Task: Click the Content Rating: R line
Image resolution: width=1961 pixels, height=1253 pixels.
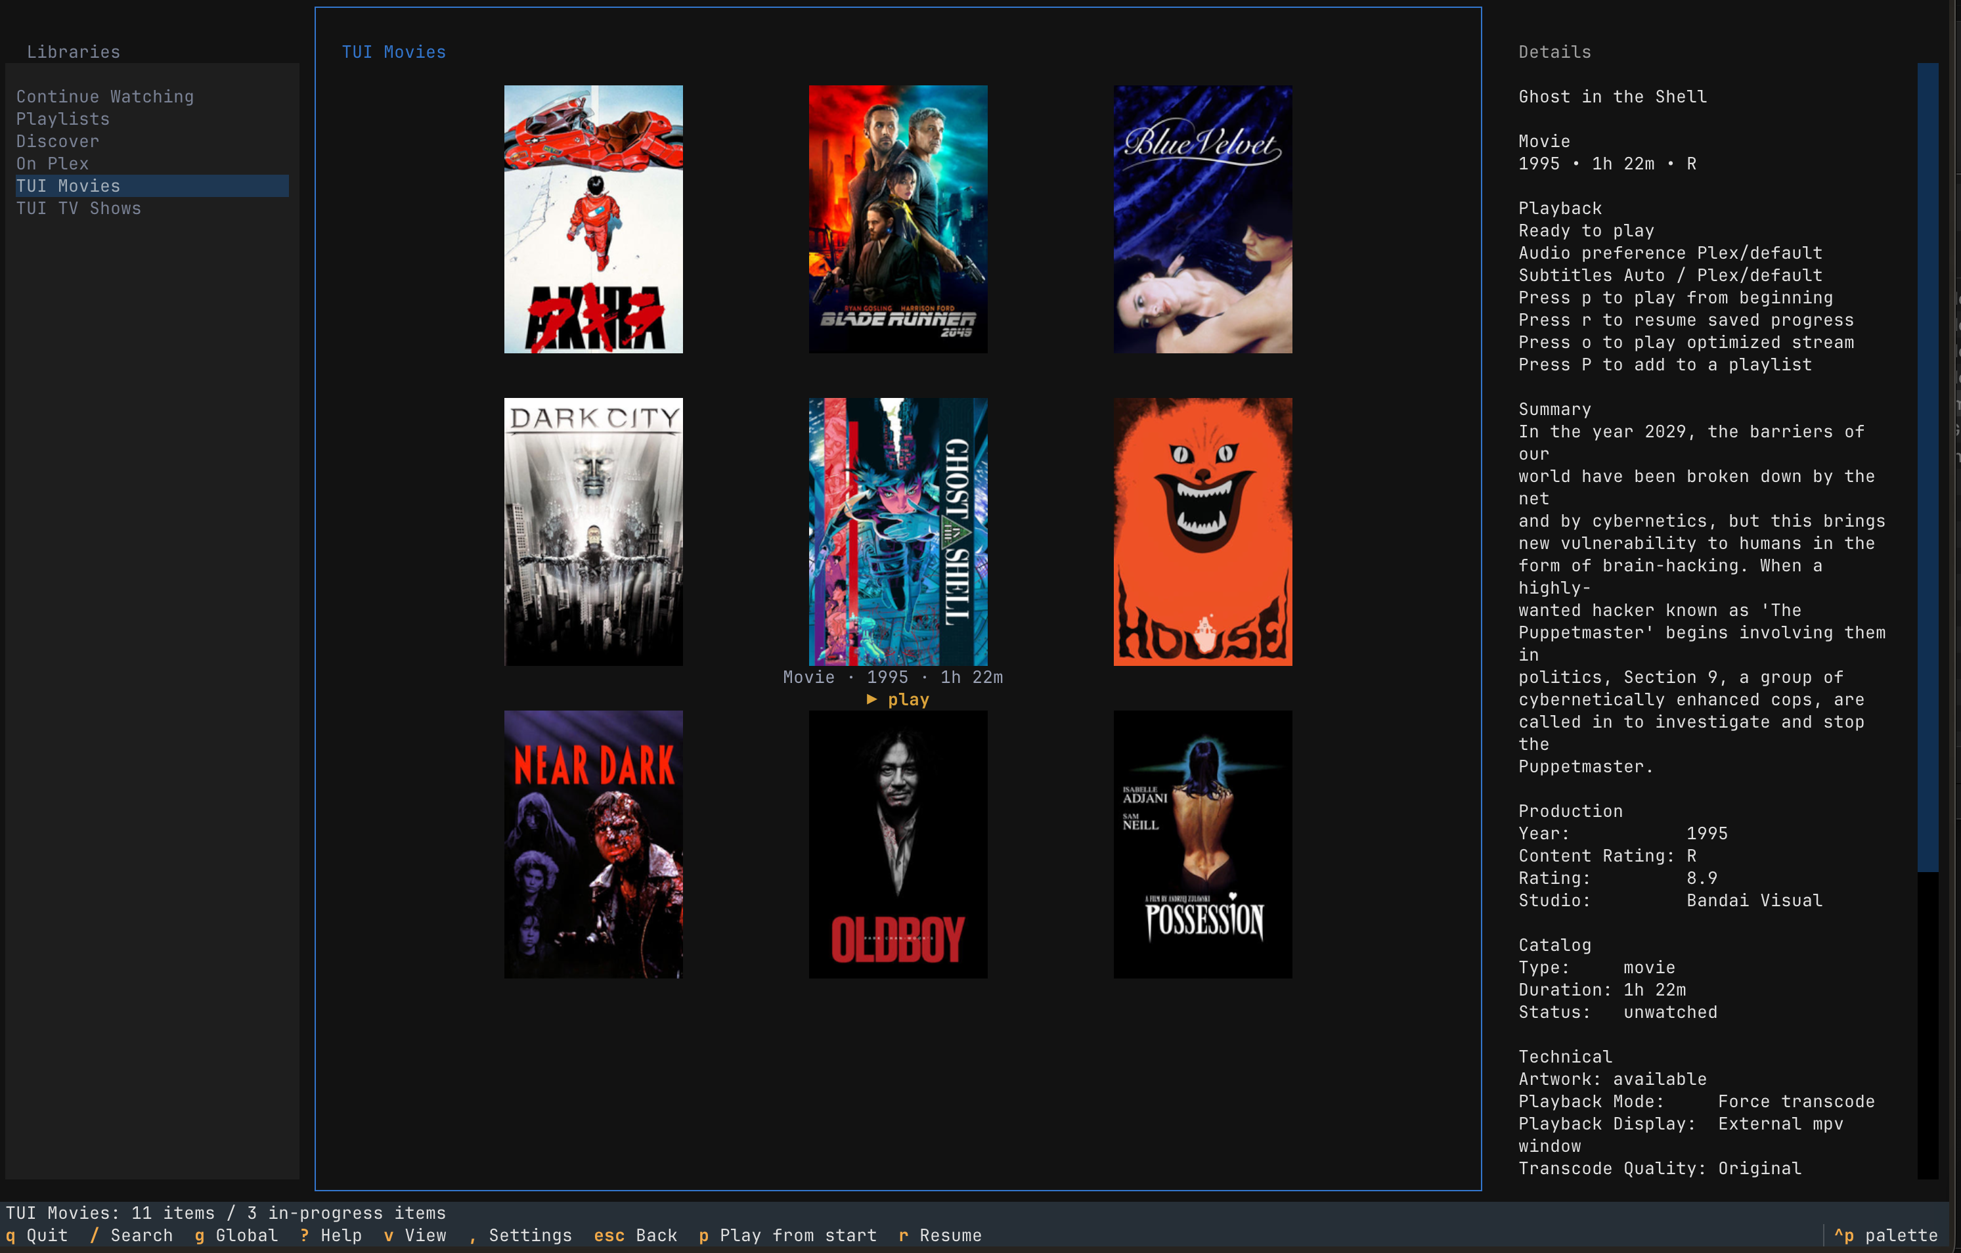Action: click(1608, 856)
